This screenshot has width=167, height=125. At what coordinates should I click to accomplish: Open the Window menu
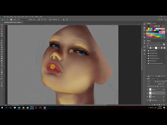coord(37,17)
